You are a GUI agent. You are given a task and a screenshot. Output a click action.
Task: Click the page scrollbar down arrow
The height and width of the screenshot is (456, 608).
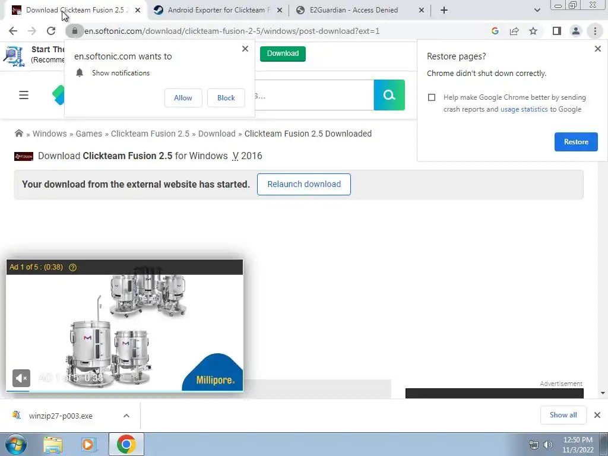[x=603, y=393]
